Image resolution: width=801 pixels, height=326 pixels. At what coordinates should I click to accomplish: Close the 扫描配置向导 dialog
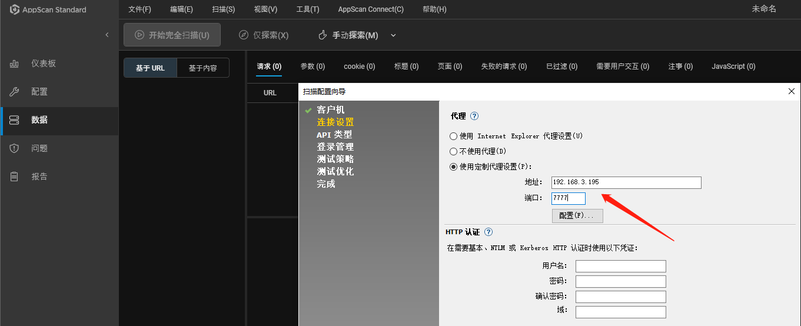click(792, 91)
